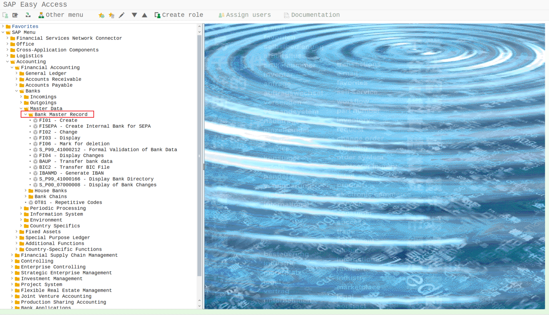Open SAP Business Workplace toolbar icon
549x315 pixels.
tap(28, 15)
